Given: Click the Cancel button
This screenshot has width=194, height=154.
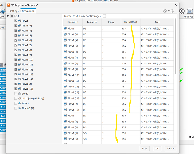Looking at the screenshot, I should [x=171, y=148].
